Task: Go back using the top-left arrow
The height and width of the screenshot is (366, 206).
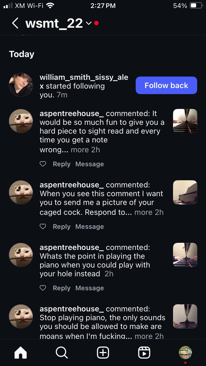Action: tap(15, 23)
